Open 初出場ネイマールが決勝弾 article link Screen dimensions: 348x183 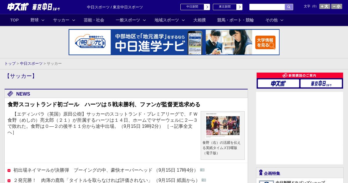coord(83,170)
